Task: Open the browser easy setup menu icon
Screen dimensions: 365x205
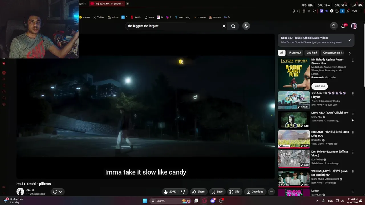Action: pyautogui.click(x=361, y=11)
